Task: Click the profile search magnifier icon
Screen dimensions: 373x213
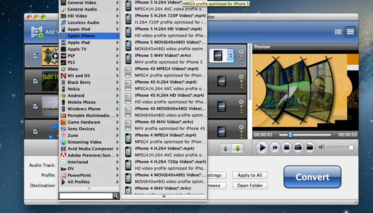Action: 116,196
